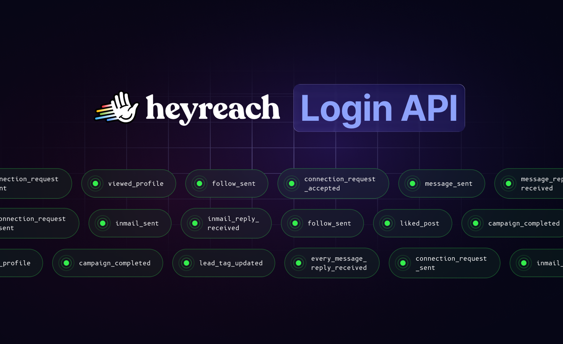
Task: Click green dot of follow_sent beside liked_post
Action: pyautogui.click(x=295, y=223)
